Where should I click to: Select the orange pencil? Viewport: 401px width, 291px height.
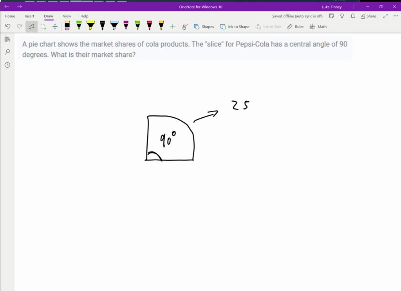pos(161,25)
